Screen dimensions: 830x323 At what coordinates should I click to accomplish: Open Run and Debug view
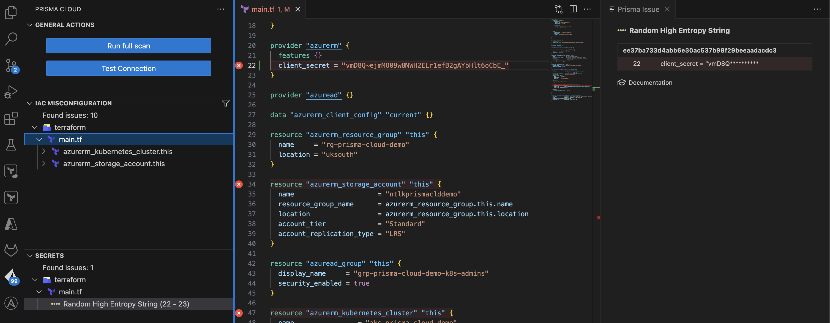(11, 92)
